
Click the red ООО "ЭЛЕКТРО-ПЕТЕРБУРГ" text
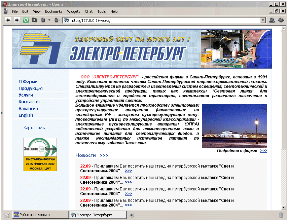click(110, 77)
